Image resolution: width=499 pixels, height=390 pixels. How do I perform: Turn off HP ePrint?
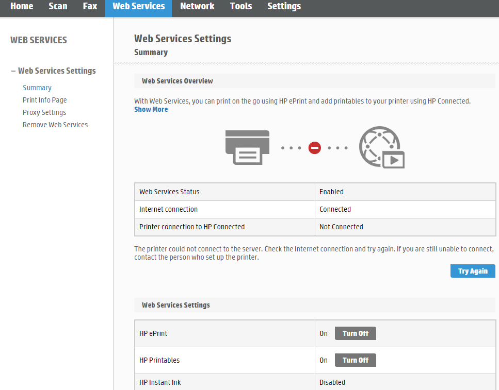pyautogui.click(x=355, y=333)
